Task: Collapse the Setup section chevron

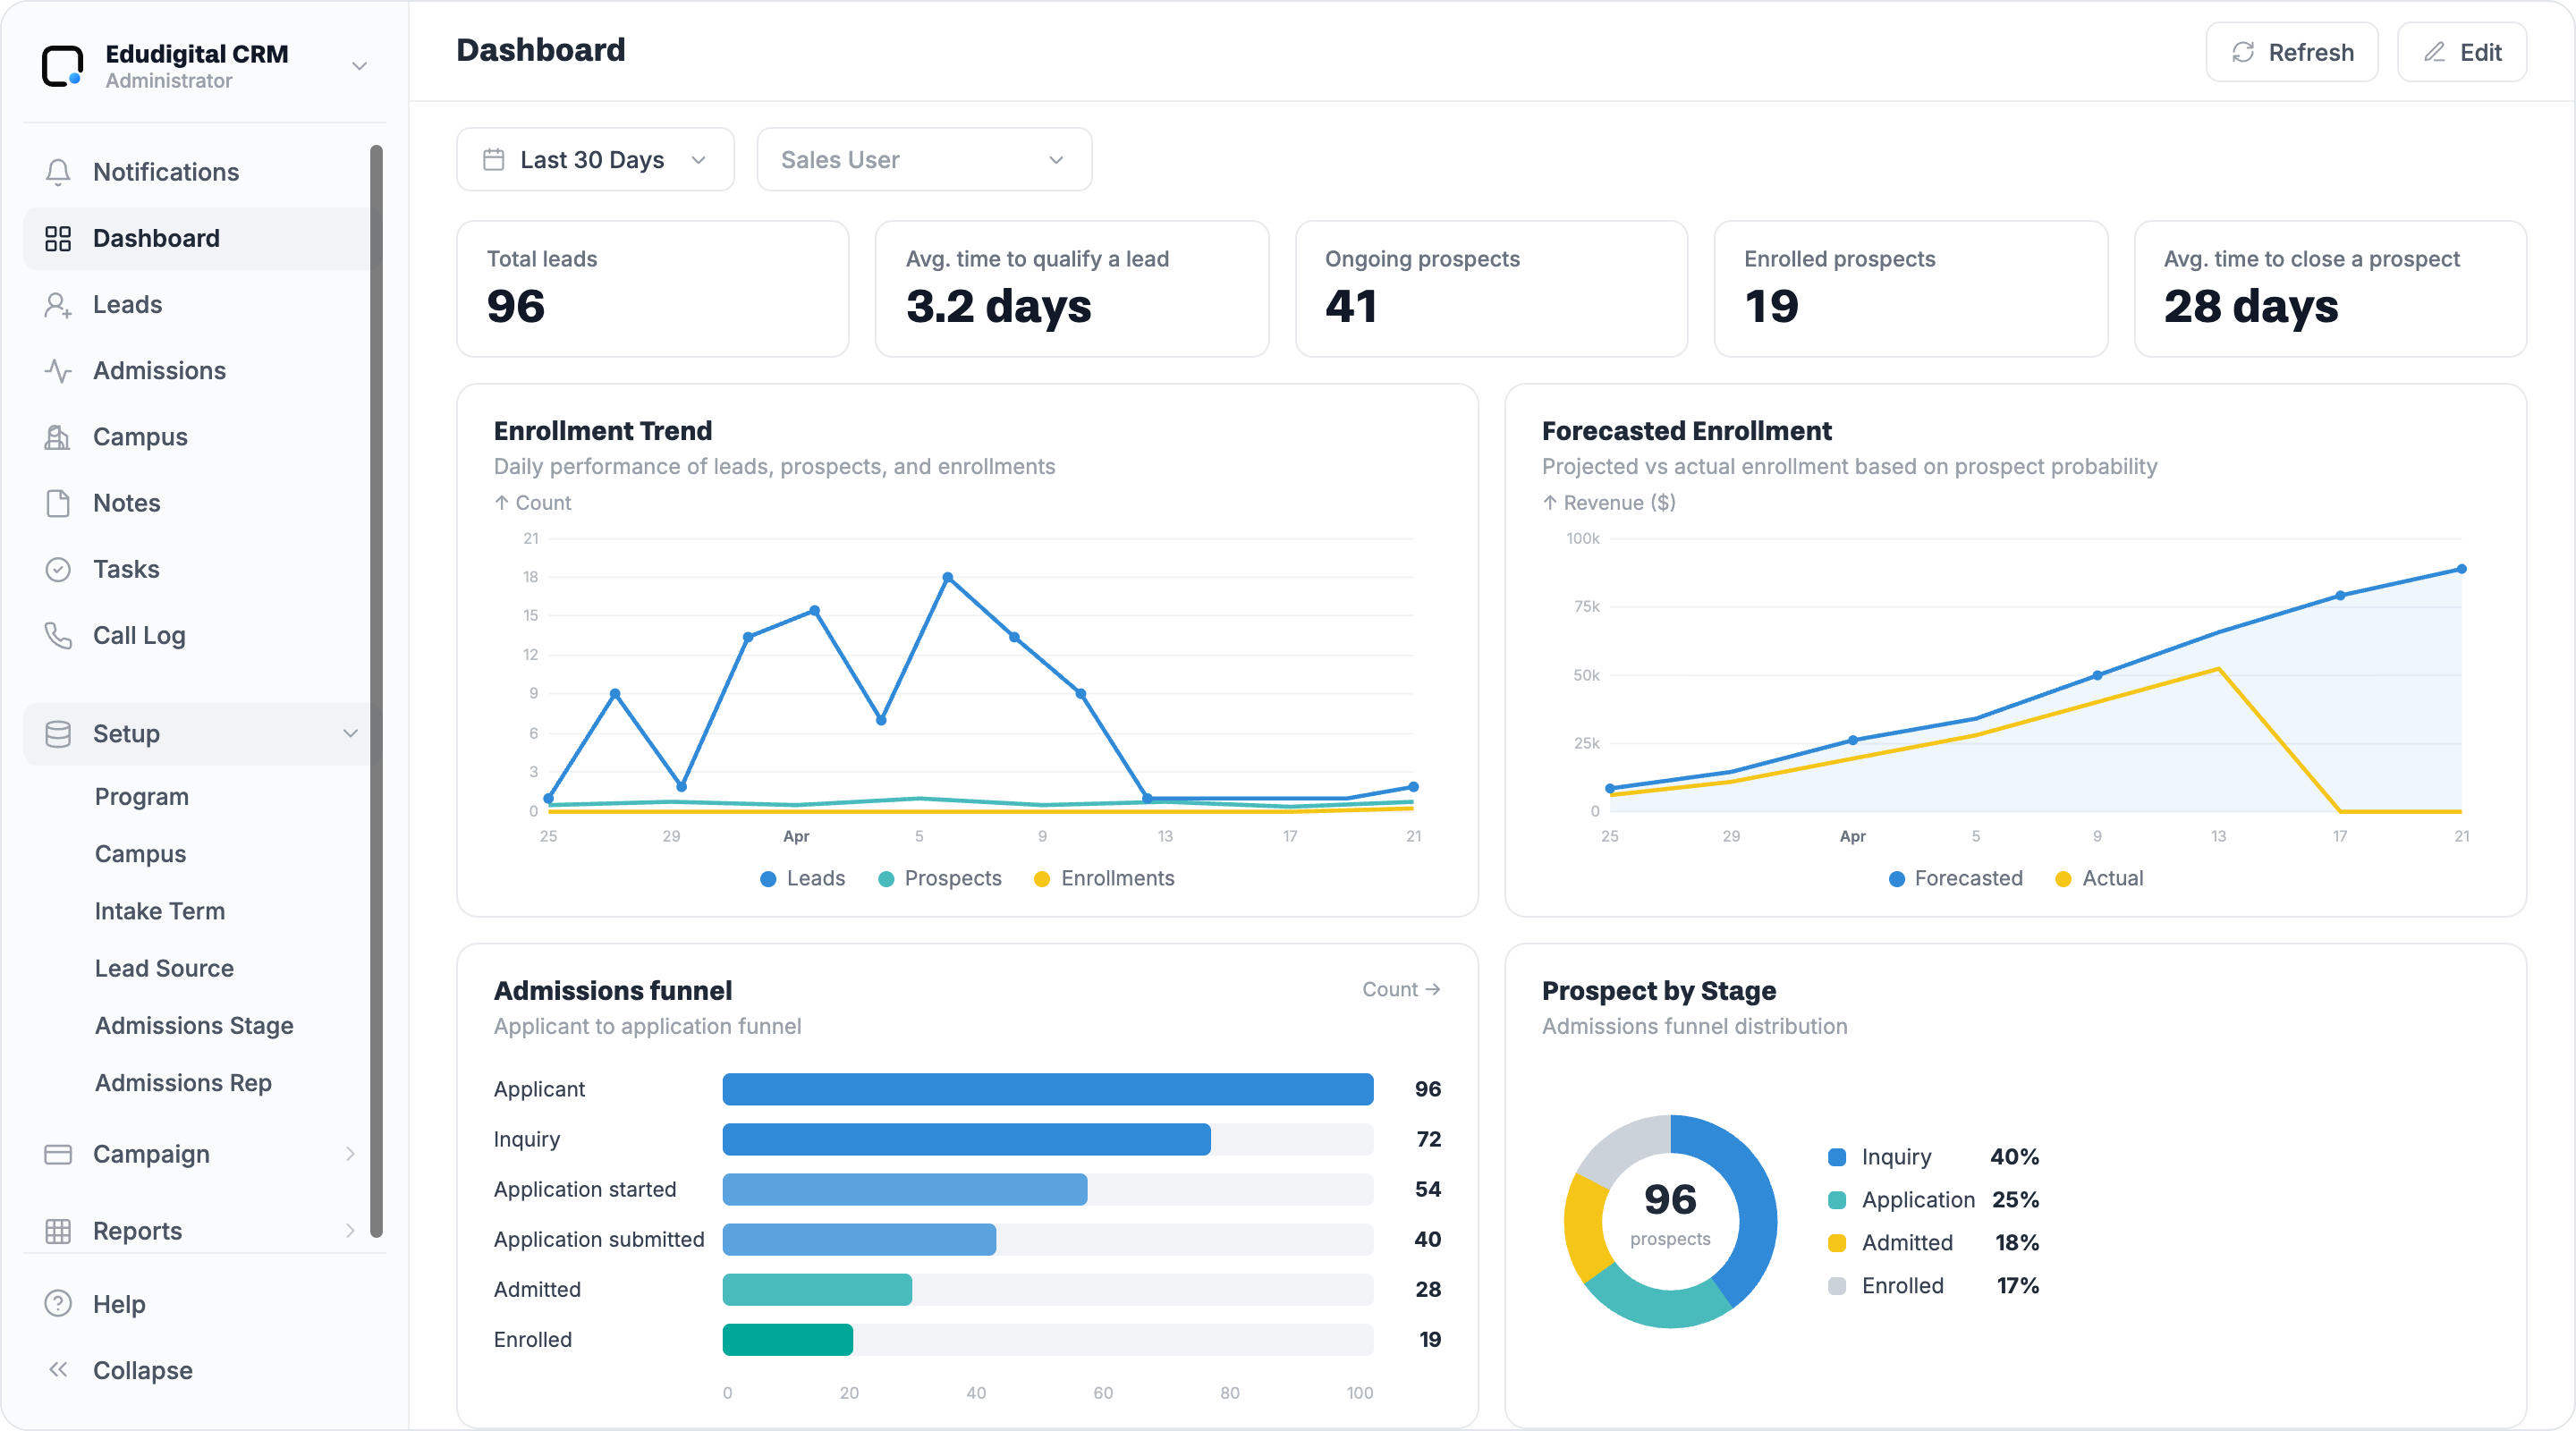Action: click(350, 734)
